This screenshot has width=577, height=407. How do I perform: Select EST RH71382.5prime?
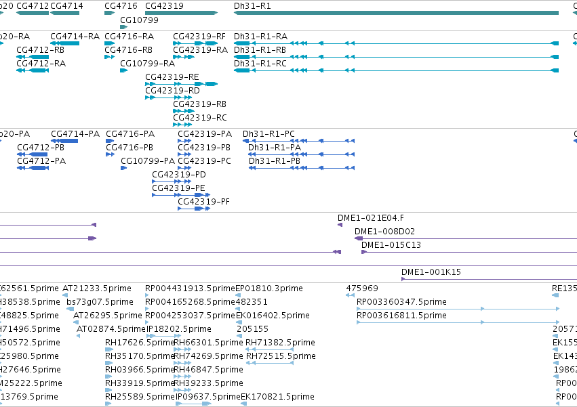tap(269, 349)
